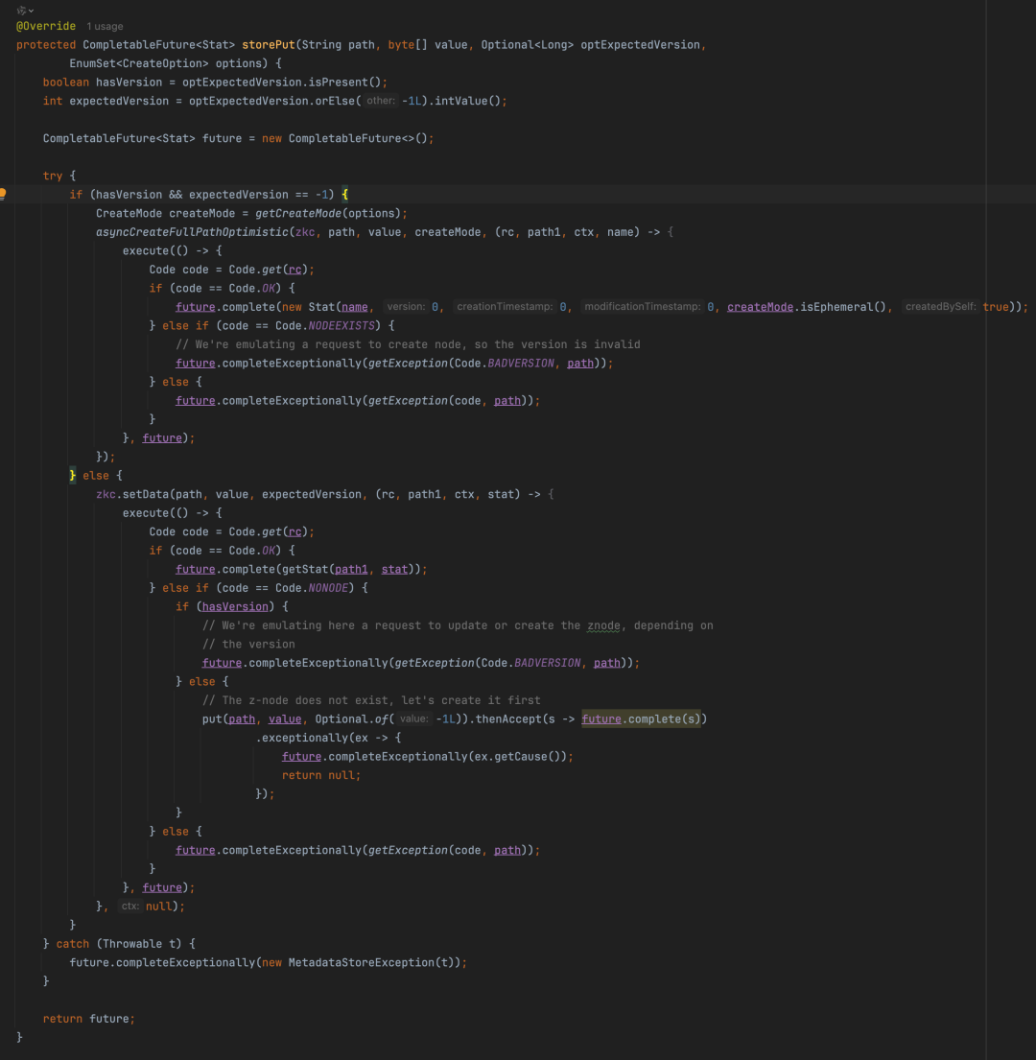Click the highlighted yellow opening brace after -1)

click(x=344, y=195)
